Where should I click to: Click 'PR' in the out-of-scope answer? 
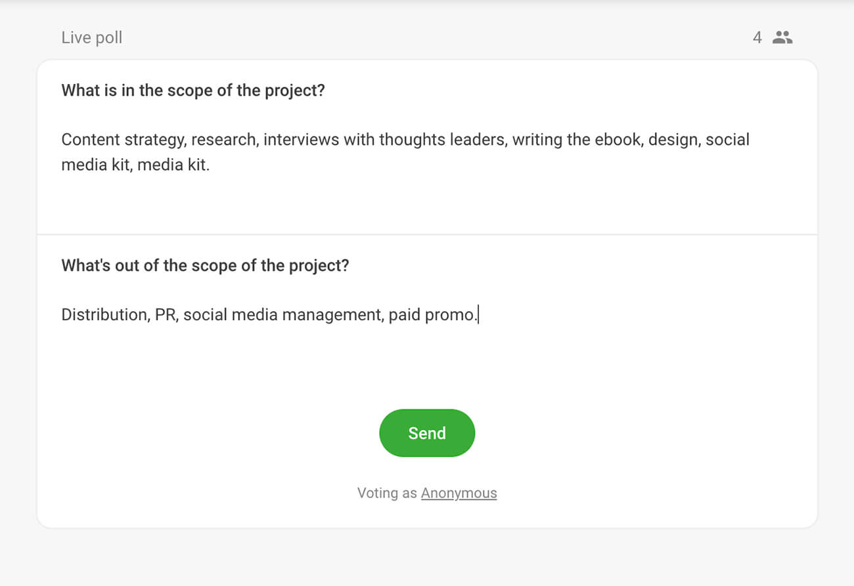click(166, 315)
